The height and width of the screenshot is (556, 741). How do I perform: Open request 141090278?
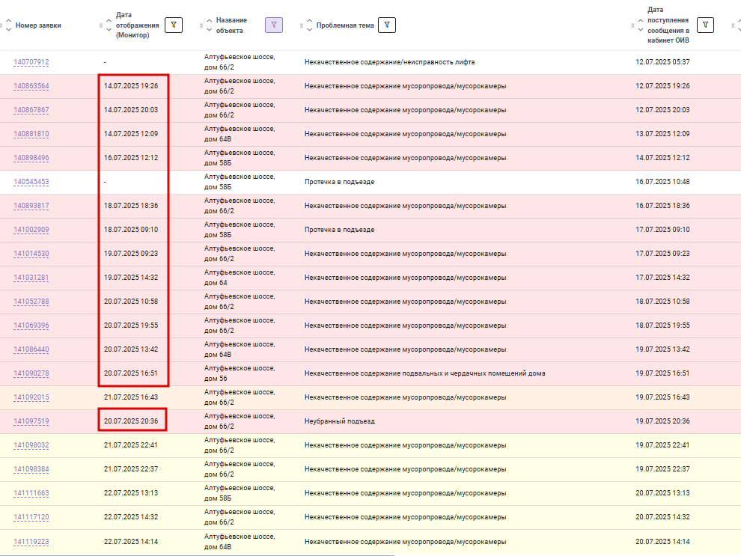(31, 373)
